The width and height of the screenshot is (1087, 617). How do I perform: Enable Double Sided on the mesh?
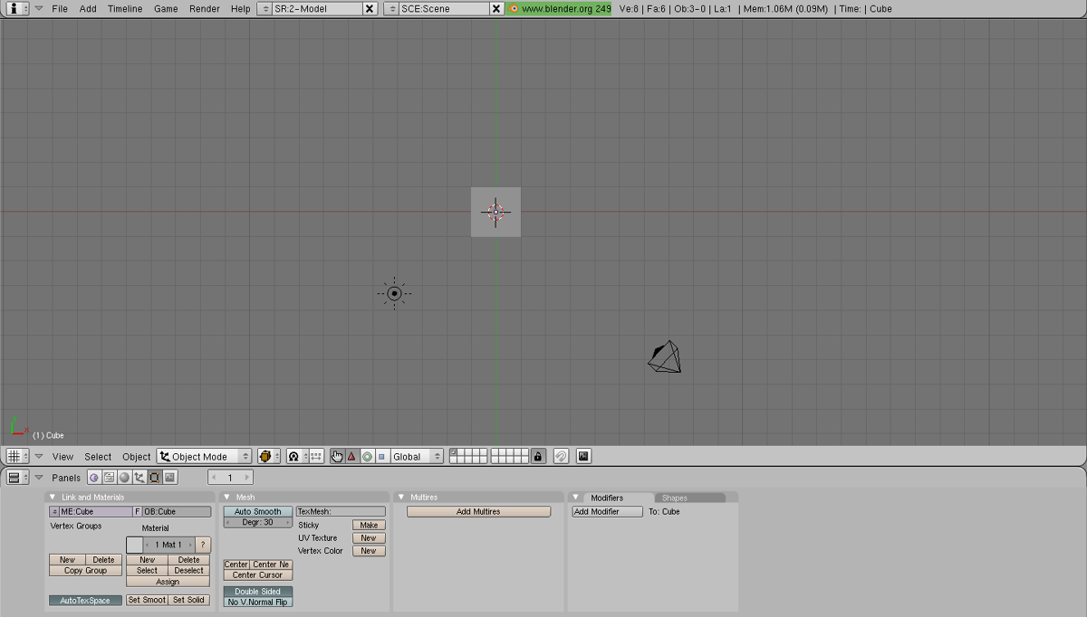[256, 591]
